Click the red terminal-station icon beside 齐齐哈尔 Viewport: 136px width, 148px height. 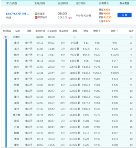[x=36, y=17]
